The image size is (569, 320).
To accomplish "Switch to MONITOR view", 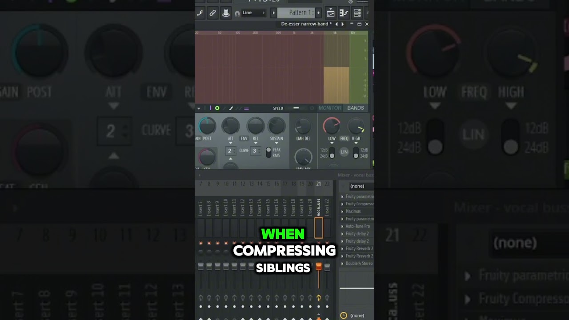I will pos(330,108).
